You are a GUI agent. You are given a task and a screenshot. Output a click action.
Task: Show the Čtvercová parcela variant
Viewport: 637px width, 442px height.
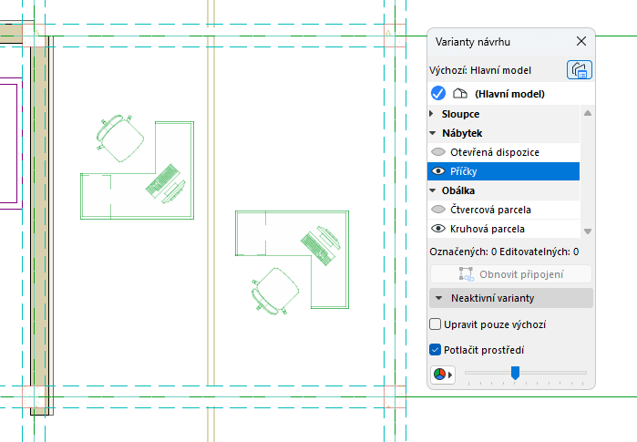click(x=438, y=210)
